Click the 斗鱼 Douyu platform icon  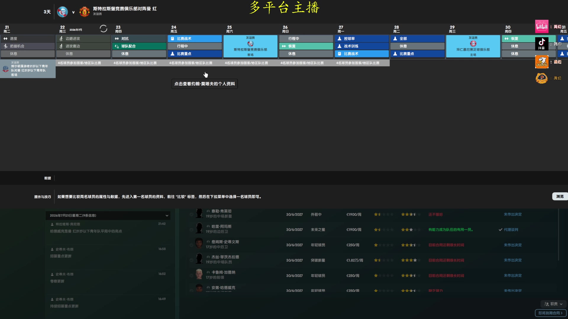click(542, 62)
